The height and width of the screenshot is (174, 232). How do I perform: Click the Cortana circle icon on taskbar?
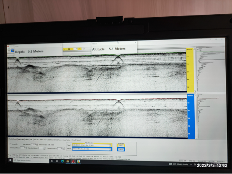click(x=52, y=161)
